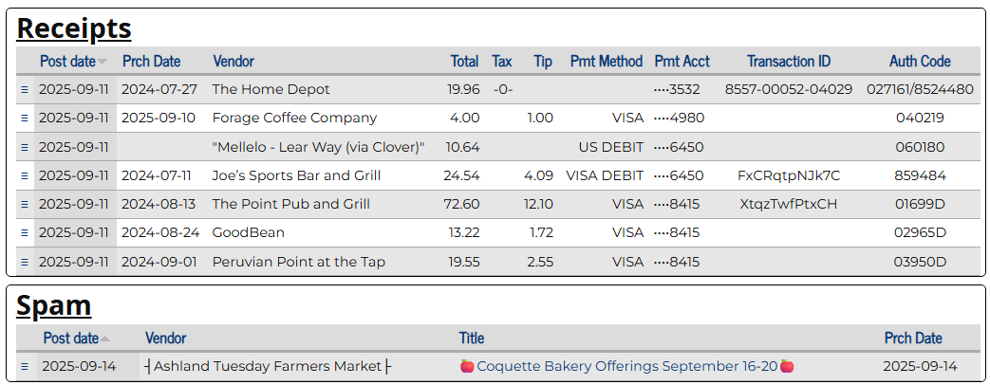
Task: Click row menu icon for Ashland Farmers Market spam
Action: tap(25, 366)
